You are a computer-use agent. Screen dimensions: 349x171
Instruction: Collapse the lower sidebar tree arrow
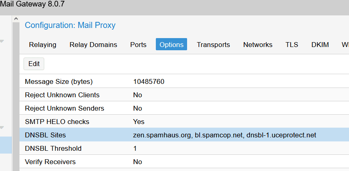(x=2, y=128)
